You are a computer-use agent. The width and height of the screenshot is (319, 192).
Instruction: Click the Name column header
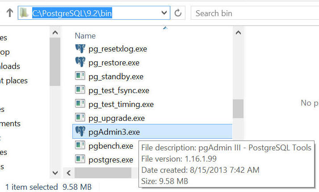85,36
